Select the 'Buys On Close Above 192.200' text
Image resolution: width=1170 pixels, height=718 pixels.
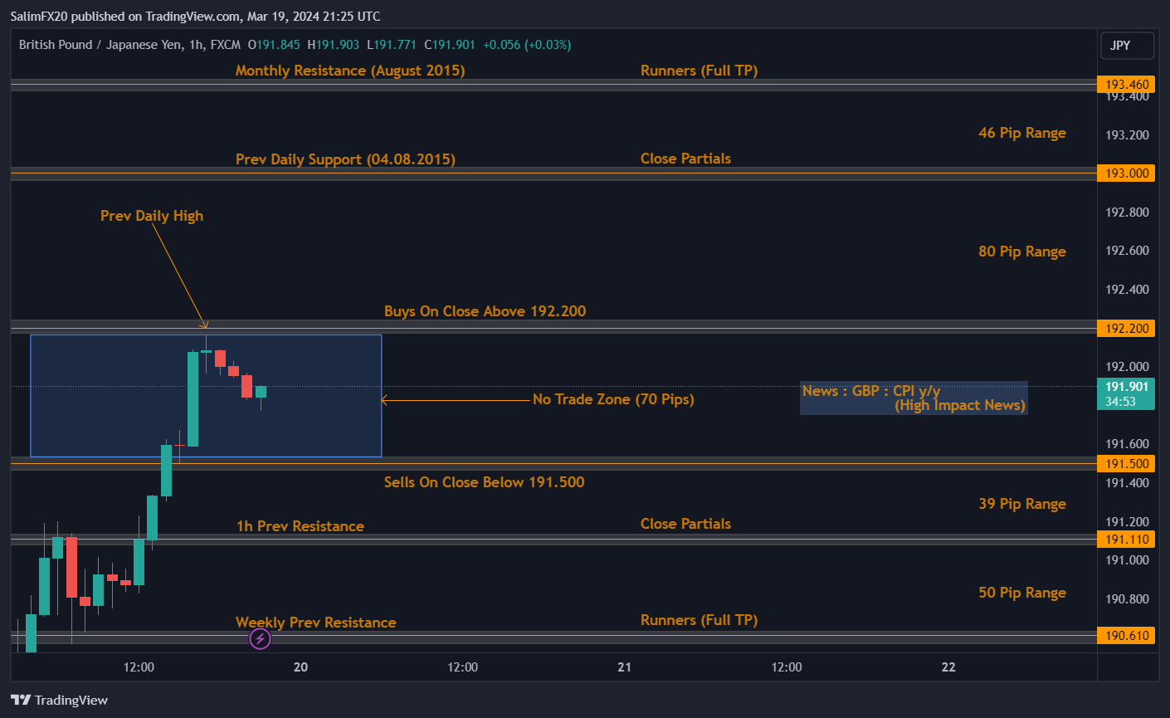[485, 311]
